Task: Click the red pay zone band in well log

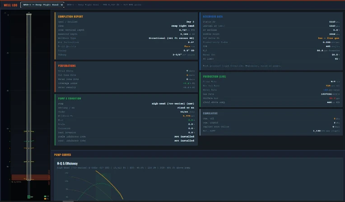Action: pyautogui.click(x=31, y=177)
